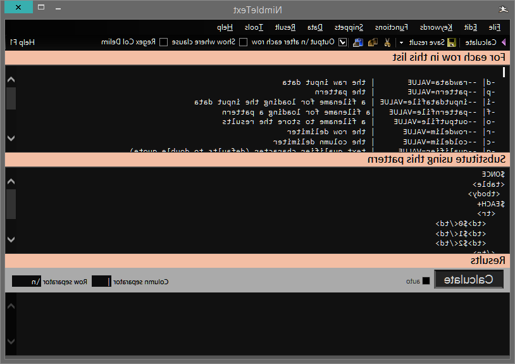Click the Save result floppy disk icon

452,42
